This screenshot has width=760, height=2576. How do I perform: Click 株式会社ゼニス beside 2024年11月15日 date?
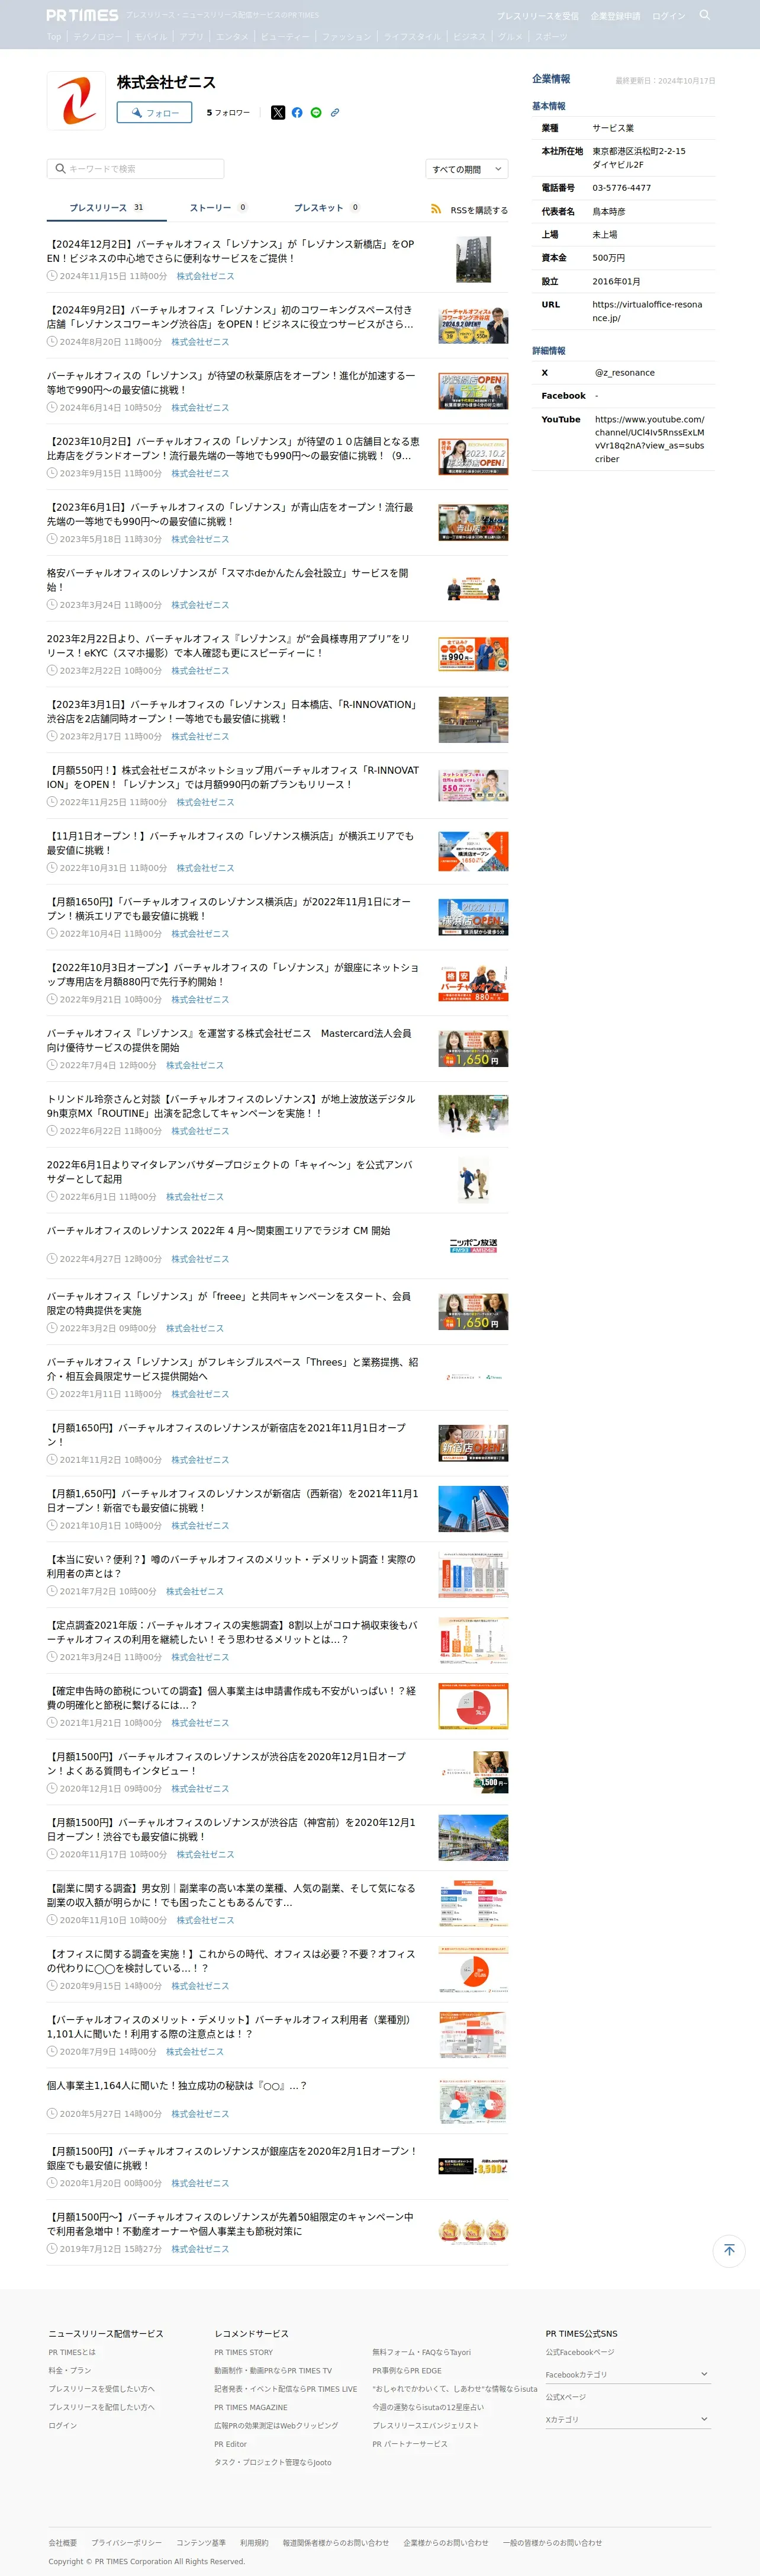206,276
